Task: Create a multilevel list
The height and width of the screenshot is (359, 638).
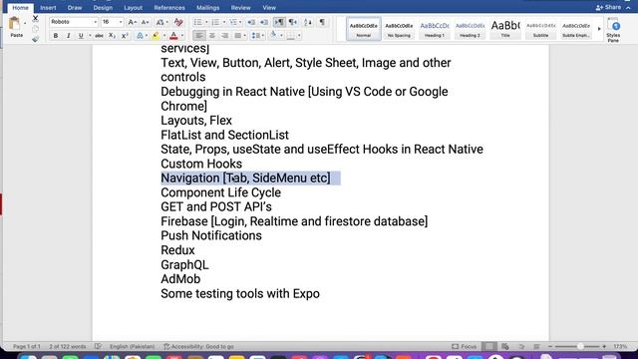Action: 233,22
